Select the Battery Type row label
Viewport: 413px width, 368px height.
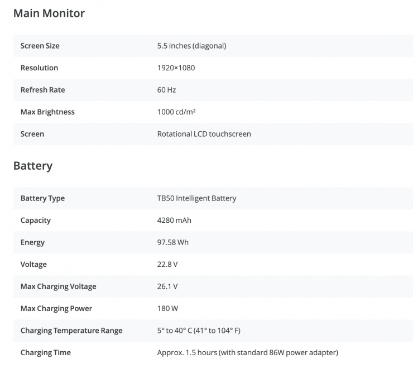[42, 198]
